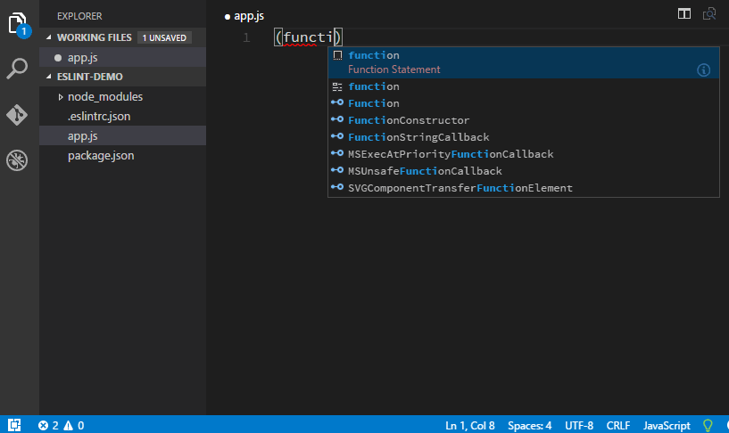Click unsaved dot next to app.js in working files

click(58, 58)
